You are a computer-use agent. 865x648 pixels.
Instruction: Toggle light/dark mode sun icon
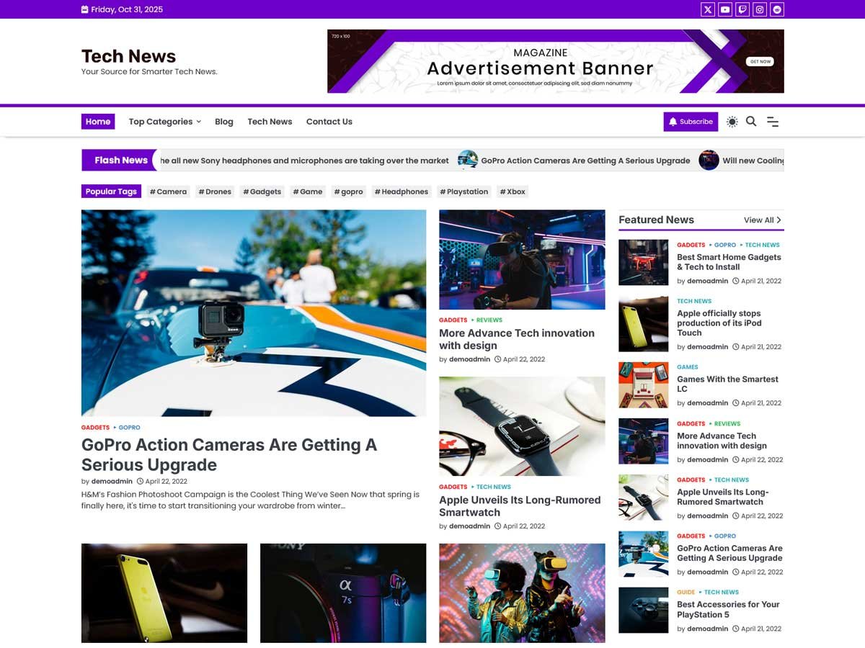tap(732, 122)
